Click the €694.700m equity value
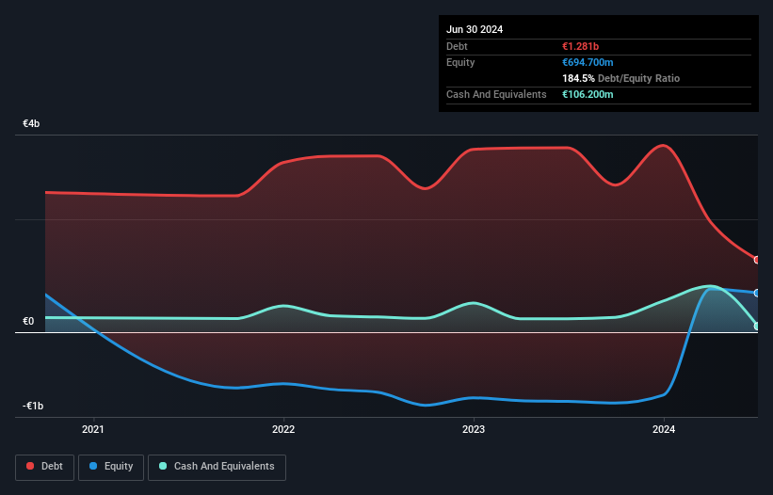The width and height of the screenshot is (773, 495). pyautogui.click(x=588, y=62)
